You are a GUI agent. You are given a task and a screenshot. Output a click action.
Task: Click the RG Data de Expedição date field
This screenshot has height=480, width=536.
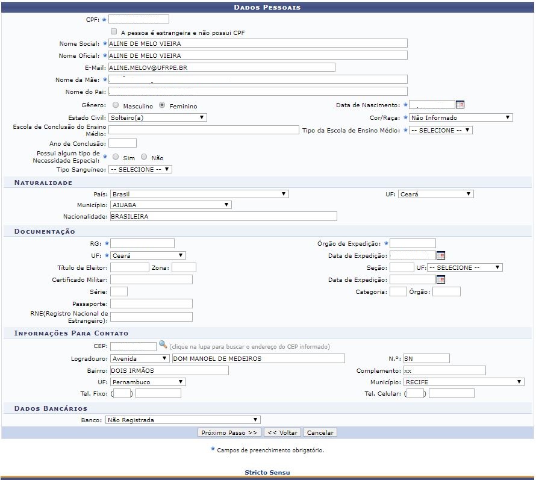[413, 255]
